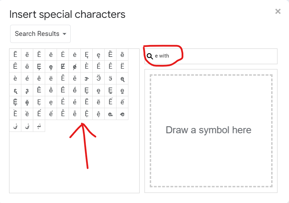Select uppercase E with stroke (Ɇ)
Image resolution: width=289 pixels, height=203 pixels.
click(63, 66)
